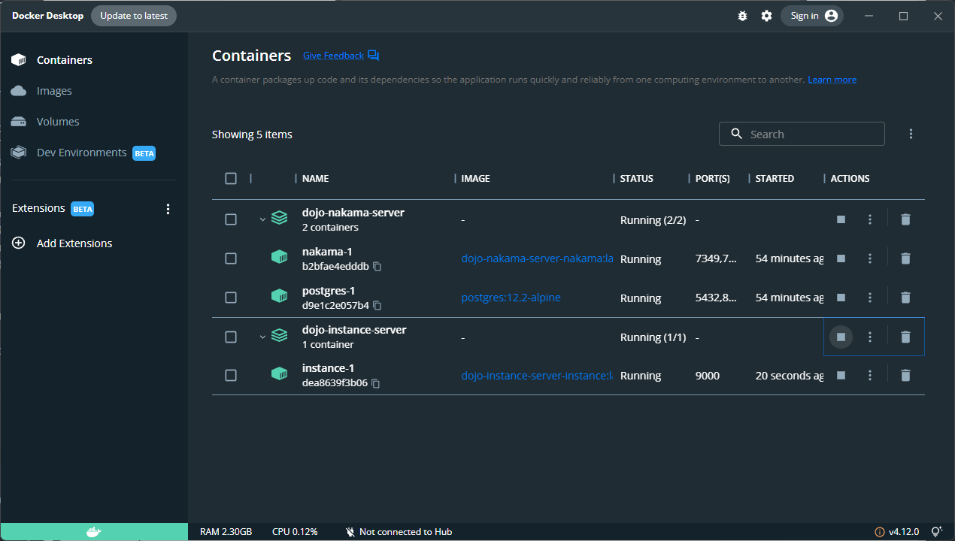
Task: Collapse the dojo-nakama-server group
Action: coord(262,219)
